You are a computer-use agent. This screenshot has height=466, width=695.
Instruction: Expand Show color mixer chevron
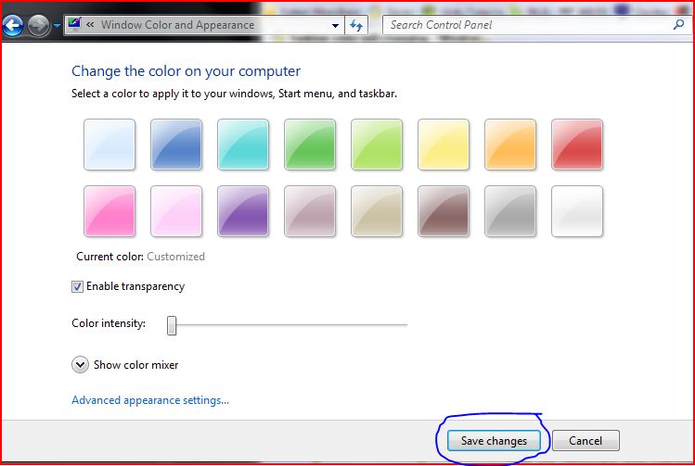80,365
